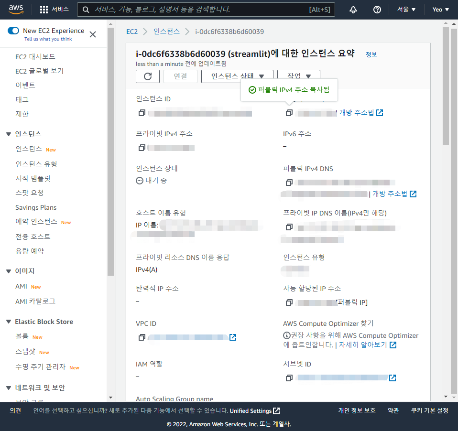Open 개방 주소법 link under public DNS

pyautogui.click(x=394, y=194)
